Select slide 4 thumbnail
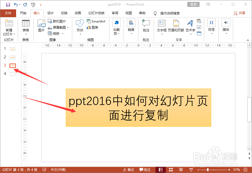 [x=13, y=74]
